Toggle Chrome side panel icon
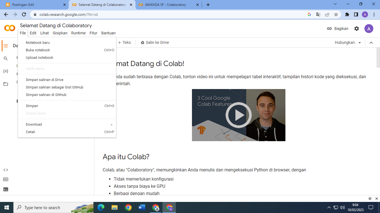The image size is (380, 213). pyautogui.click(x=356, y=14)
